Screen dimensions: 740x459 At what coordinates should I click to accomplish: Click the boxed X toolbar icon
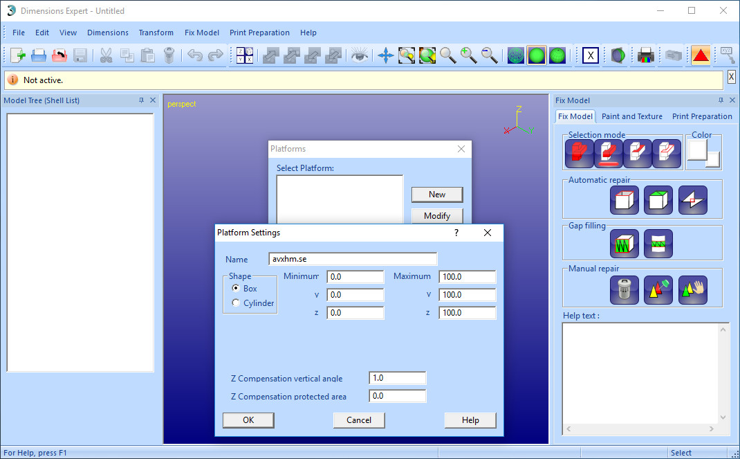pyautogui.click(x=591, y=55)
